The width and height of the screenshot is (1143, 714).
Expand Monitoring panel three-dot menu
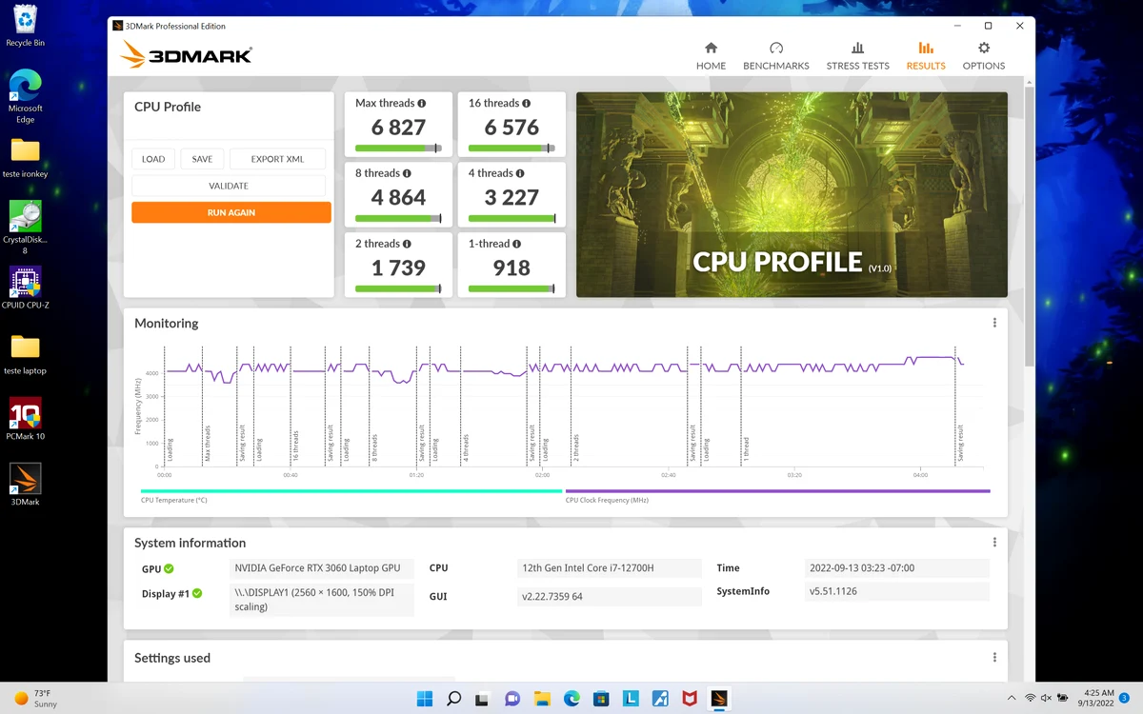pos(994,323)
